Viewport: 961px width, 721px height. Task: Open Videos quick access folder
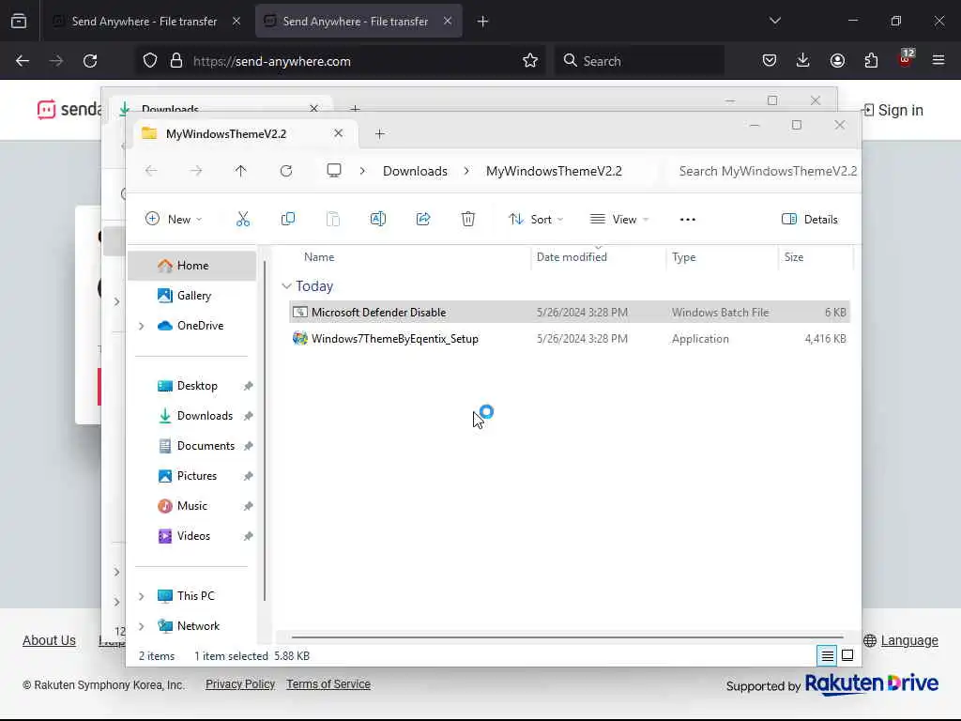tap(191, 536)
